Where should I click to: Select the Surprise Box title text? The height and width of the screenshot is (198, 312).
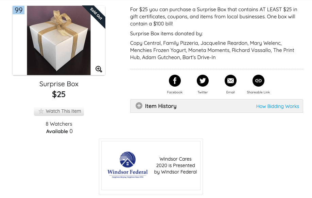[59, 84]
